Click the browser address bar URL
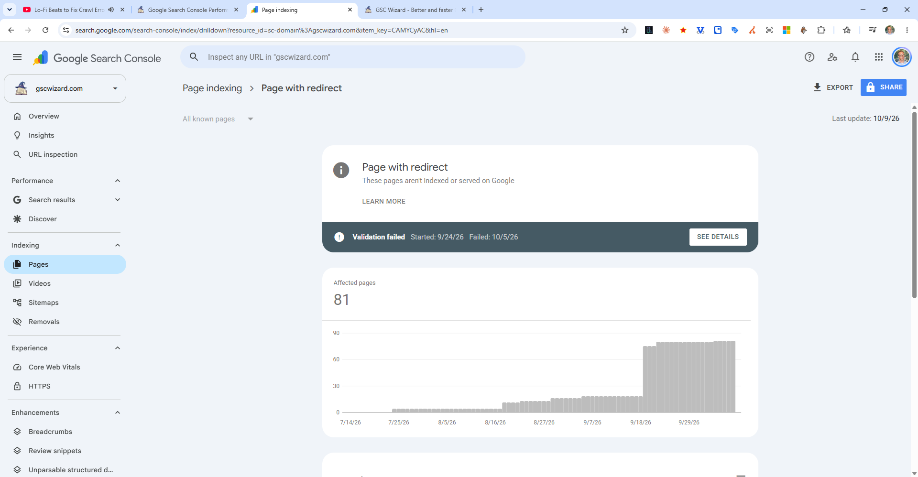The width and height of the screenshot is (918, 477). 262,30
